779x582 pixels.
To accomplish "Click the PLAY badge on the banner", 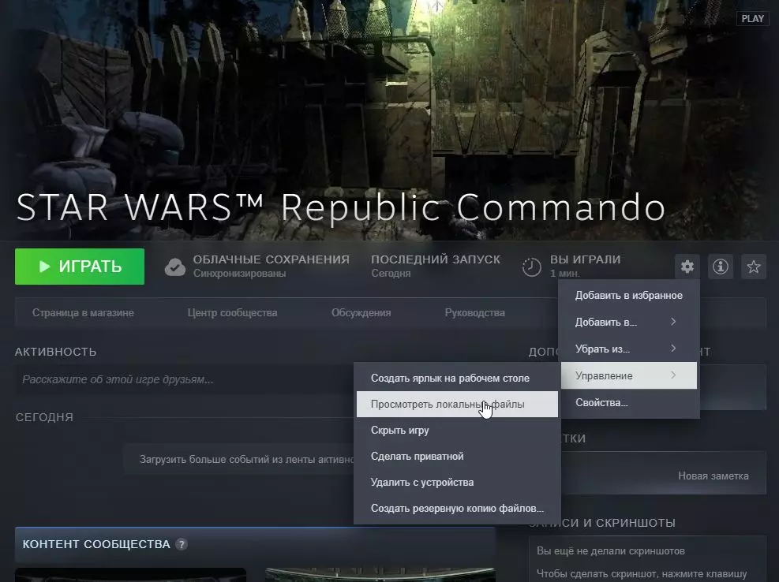I will pos(752,18).
